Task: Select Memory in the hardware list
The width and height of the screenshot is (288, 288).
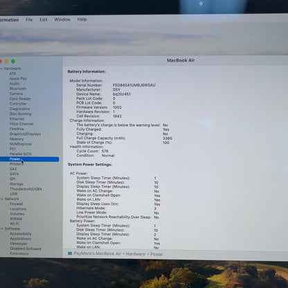Action: [x=17, y=139]
